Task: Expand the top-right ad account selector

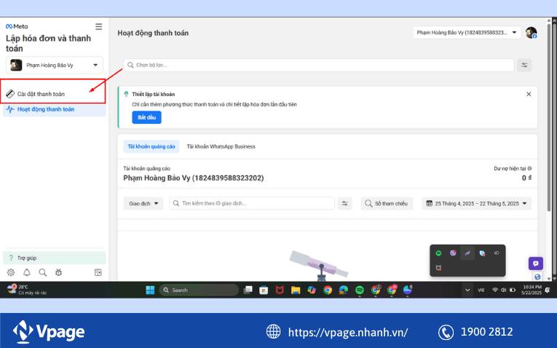Action: [467, 32]
